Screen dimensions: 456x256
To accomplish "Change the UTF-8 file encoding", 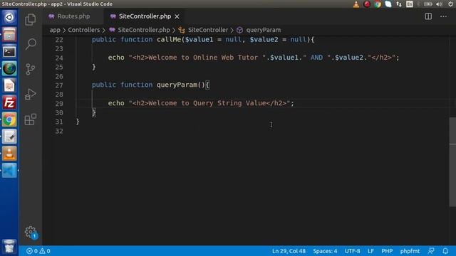I will coord(352,251).
